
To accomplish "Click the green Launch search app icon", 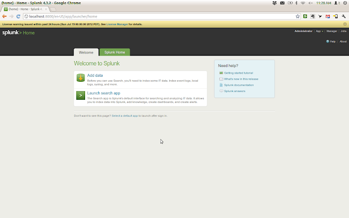I will (81, 95).
